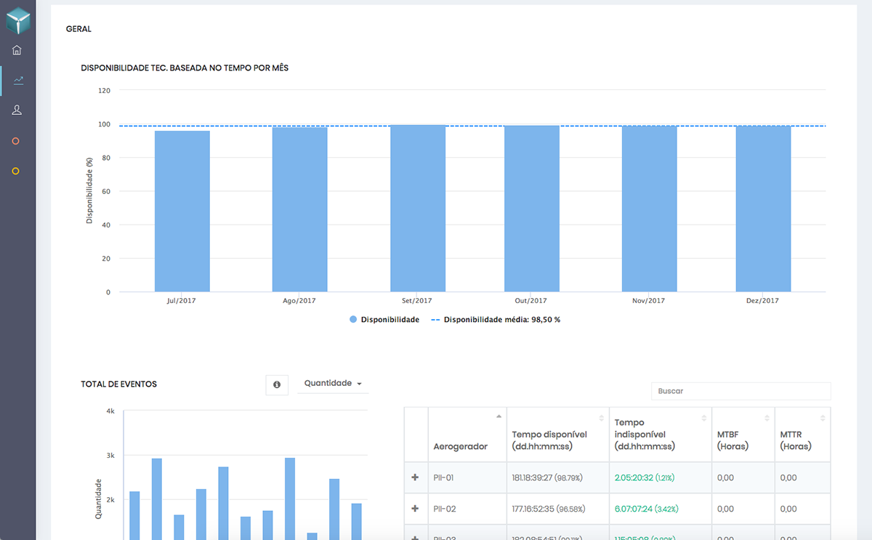872x540 pixels.
Task: Click the info icon beside Total de Eventos
Action: pyautogui.click(x=277, y=384)
